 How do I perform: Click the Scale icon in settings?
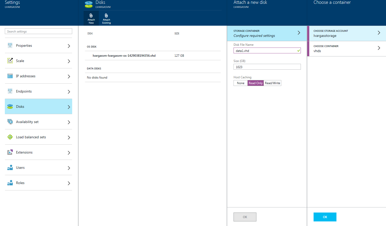click(10, 61)
